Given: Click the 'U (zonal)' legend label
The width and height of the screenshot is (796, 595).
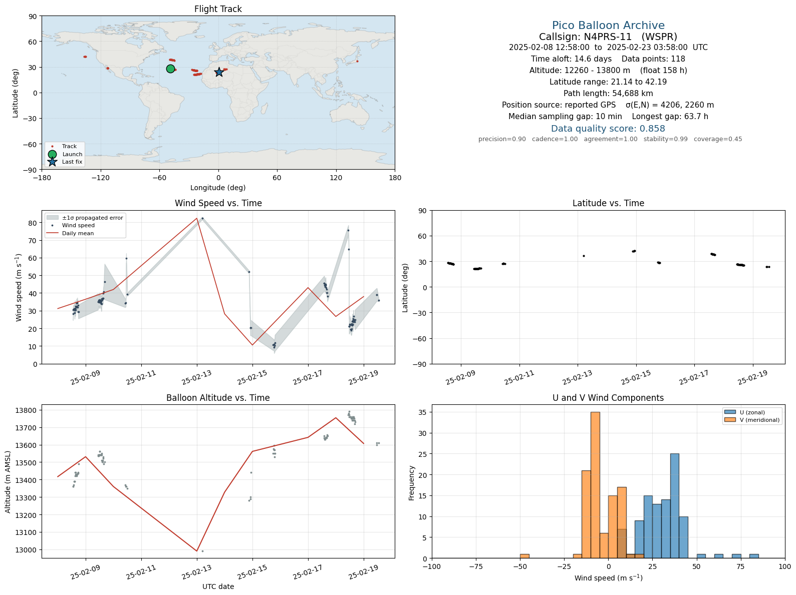Looking at the screenshot, I should pos(752,412).
